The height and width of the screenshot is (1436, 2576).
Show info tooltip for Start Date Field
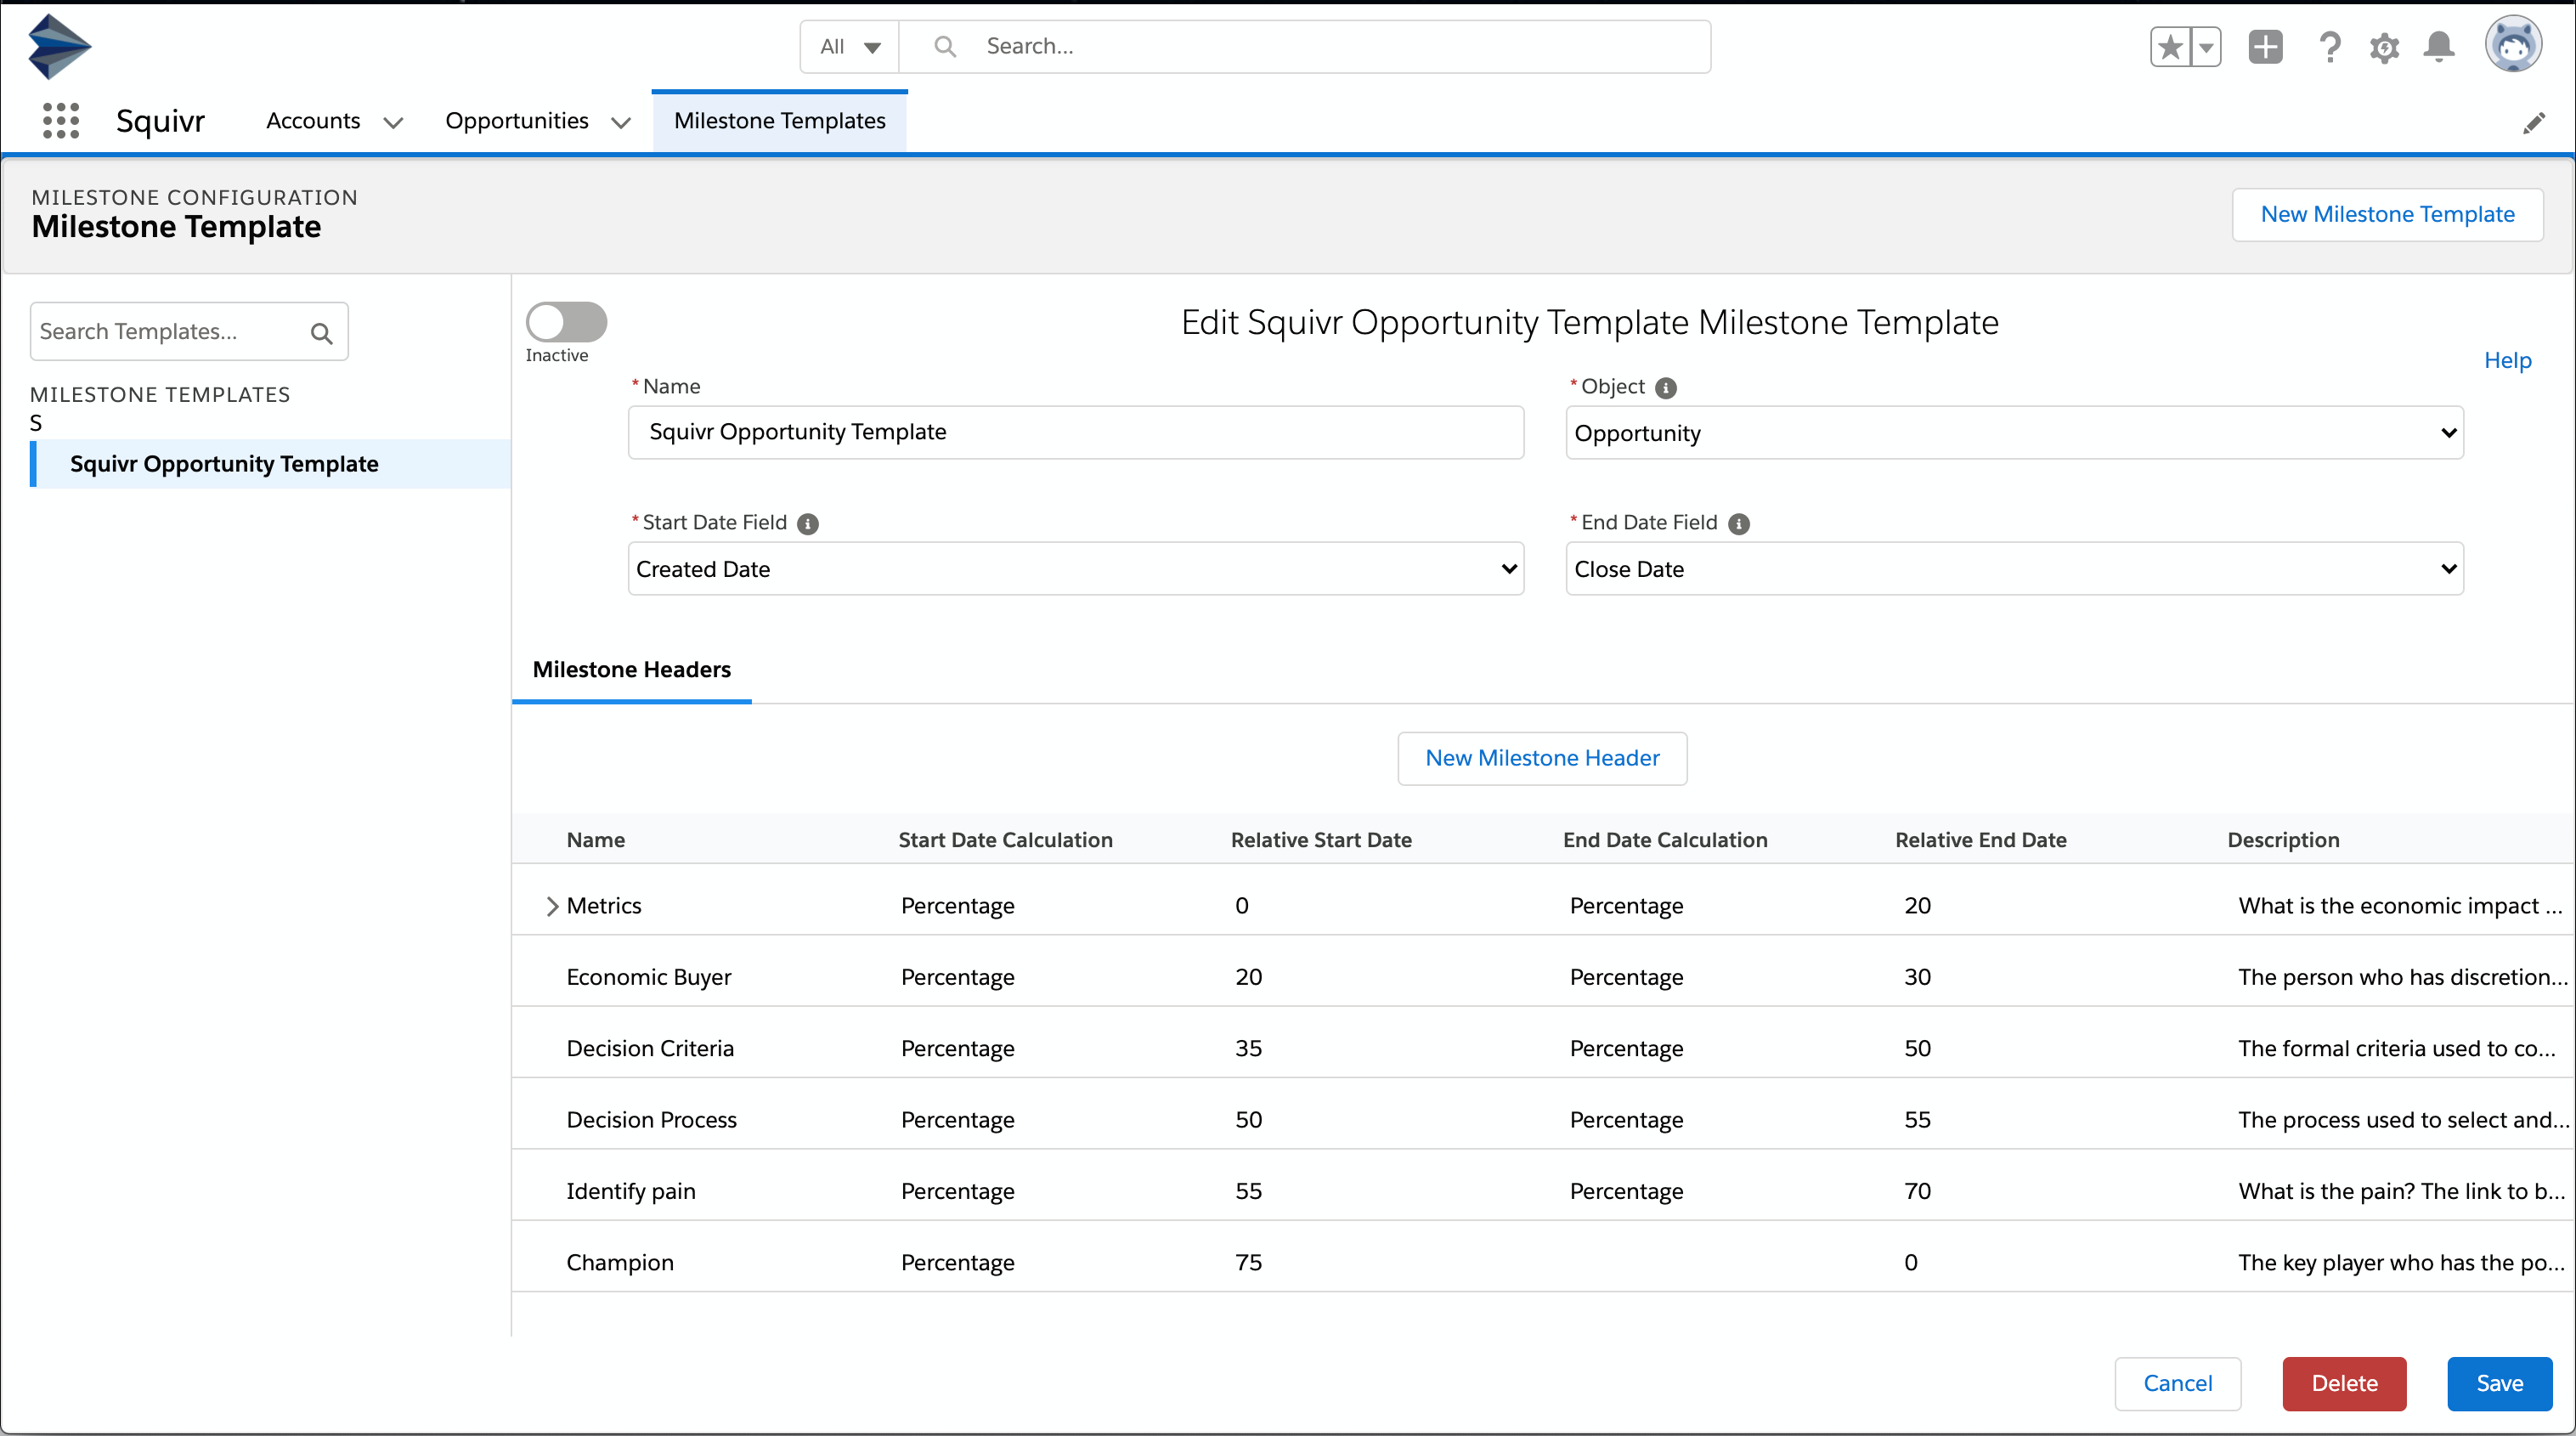coord(808,524)
